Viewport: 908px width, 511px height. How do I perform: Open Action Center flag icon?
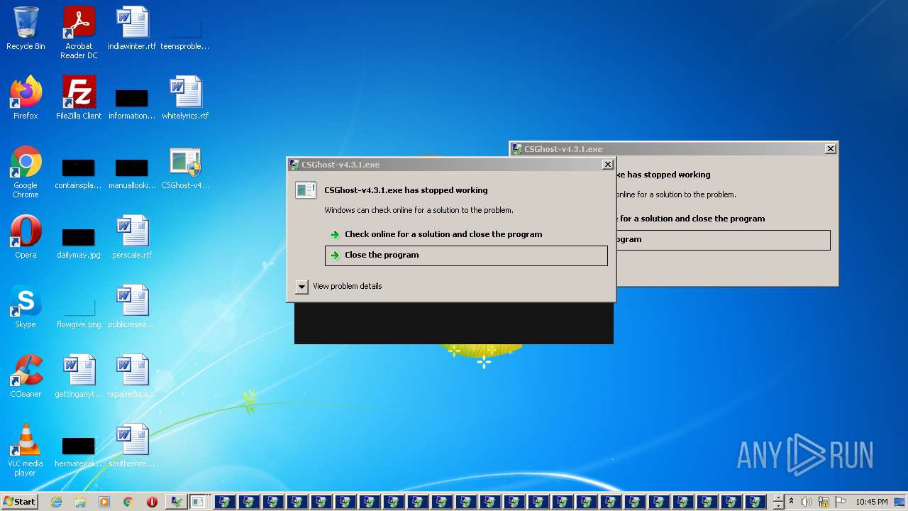(x=840, y=502)
